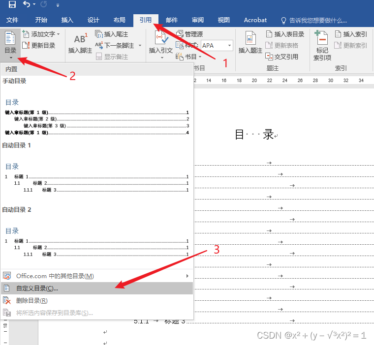Click 交叉引用 button
Screen dimensions: 374x345
(281, 57)
